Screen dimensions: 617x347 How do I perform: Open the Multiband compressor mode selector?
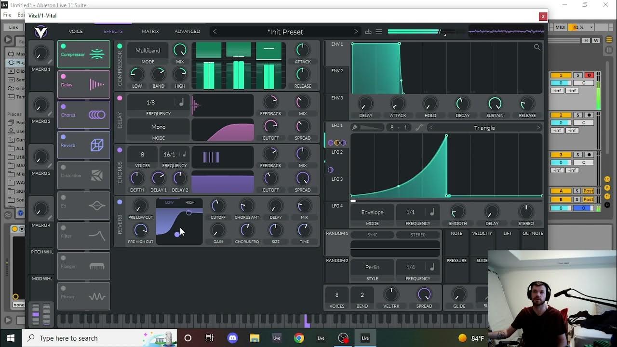148,51
